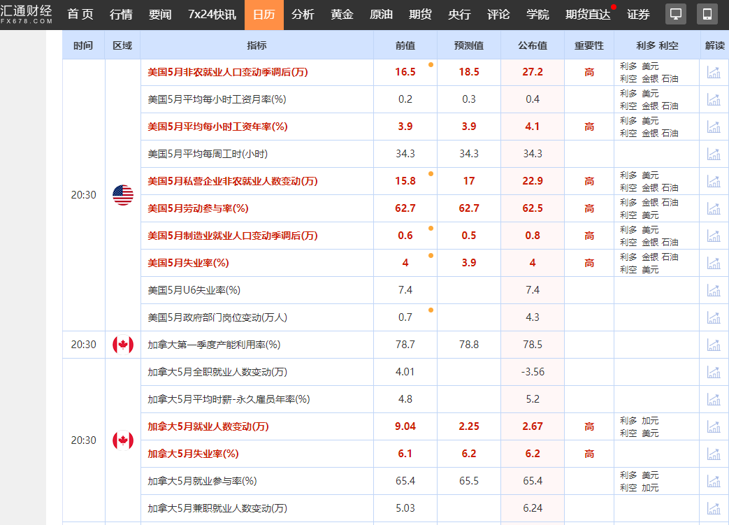Open chart icon for 美国5月失业率 row

coord(714,263)
